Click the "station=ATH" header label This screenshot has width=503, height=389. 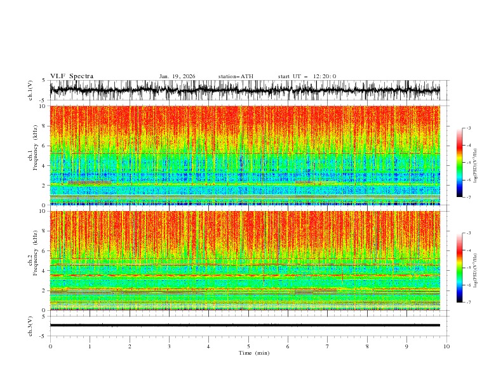236,76
